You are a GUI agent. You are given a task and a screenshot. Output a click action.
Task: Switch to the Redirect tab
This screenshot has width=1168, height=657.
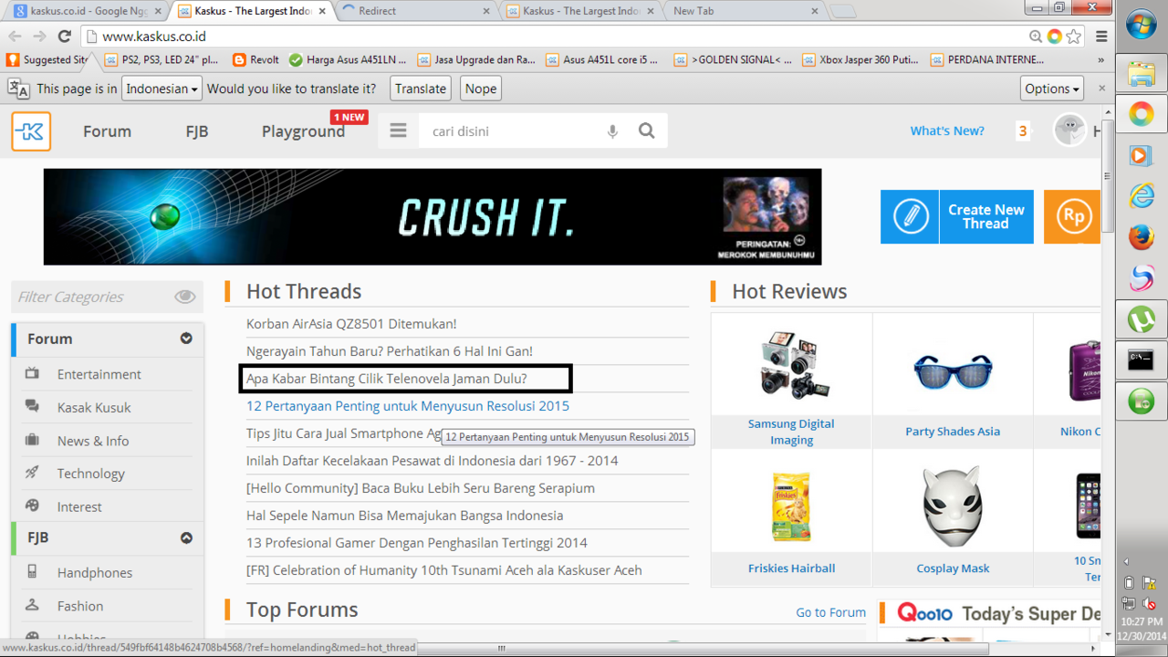416,11
